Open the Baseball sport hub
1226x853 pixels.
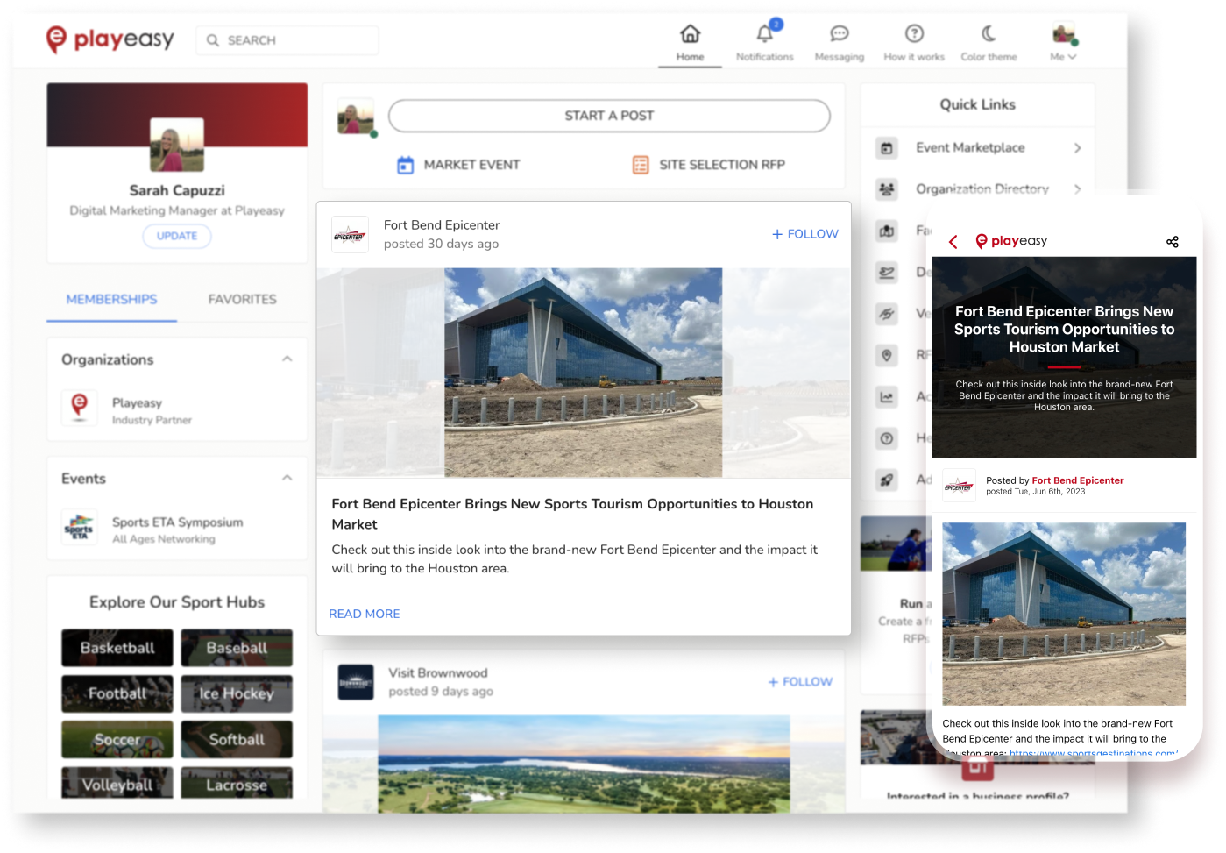point(237,648)
